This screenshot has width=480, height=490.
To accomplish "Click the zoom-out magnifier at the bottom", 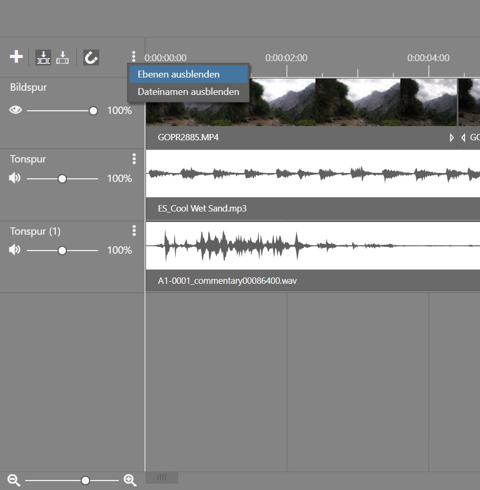I will (x=14, y=481).
